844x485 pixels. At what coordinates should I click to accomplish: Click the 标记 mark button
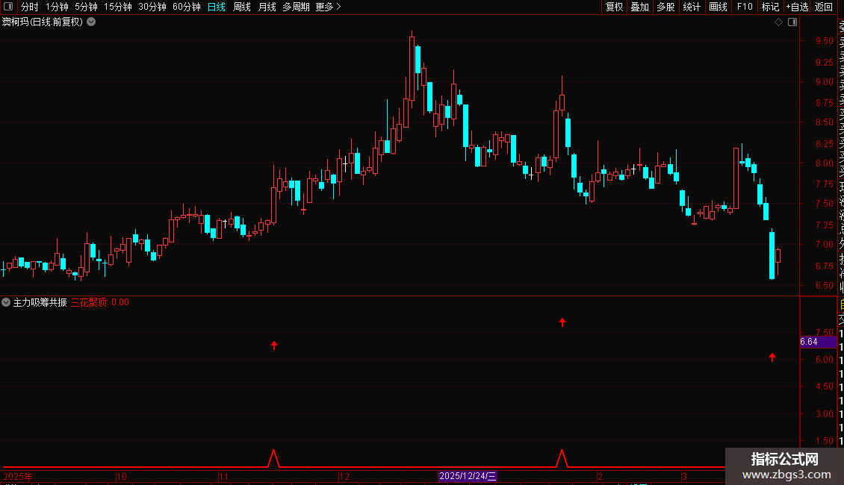(x=770, y=7)
